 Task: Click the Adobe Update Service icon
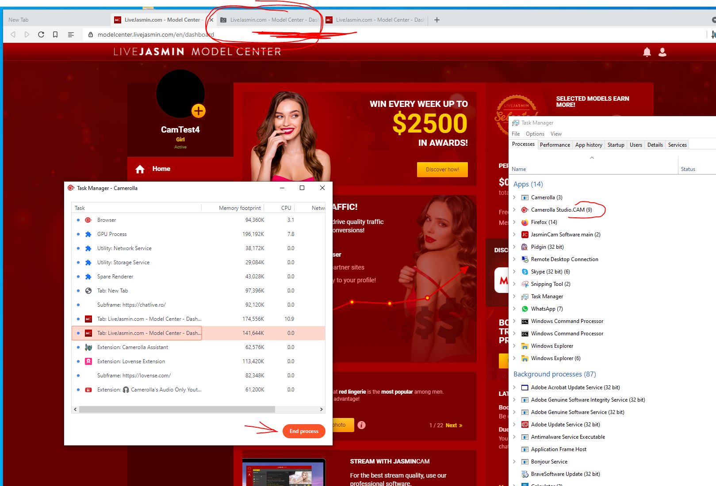(x=525, y=425)
